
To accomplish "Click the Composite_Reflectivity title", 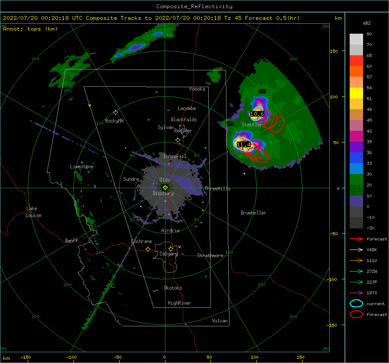I will (194, 6).
